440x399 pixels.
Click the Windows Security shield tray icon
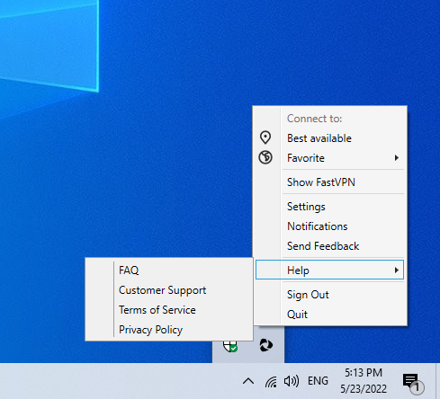tap(230, 346)
